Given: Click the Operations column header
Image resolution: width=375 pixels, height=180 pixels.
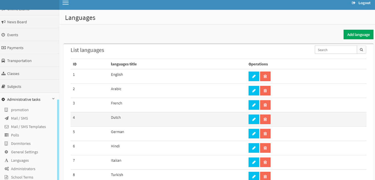Looking at the screenshot, I should tap(258, 64).
